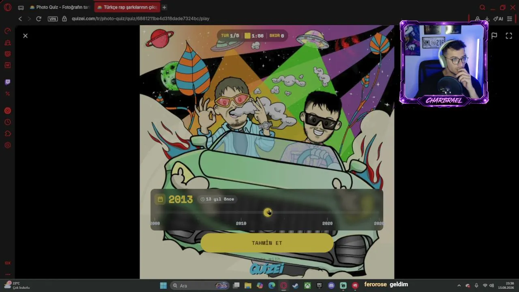Open the sidebar settings gear icon
This screenshot has width=519, height=292.
click(x=7, y=145)
